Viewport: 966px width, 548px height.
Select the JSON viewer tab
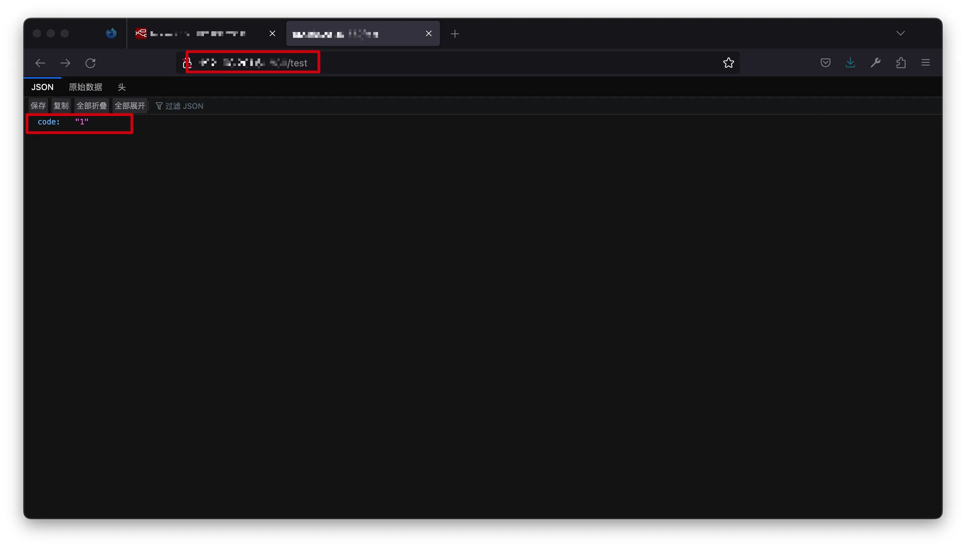[x=42, y=87]
